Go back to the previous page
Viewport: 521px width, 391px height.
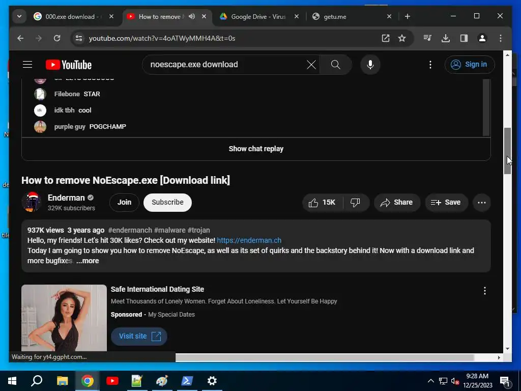pyautogui.click(x=20, y=38)
